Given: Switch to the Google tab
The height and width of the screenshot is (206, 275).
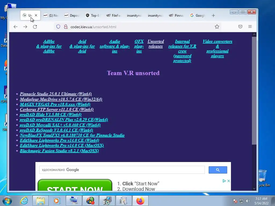Looking at the screenshot, I should (198, 15).
